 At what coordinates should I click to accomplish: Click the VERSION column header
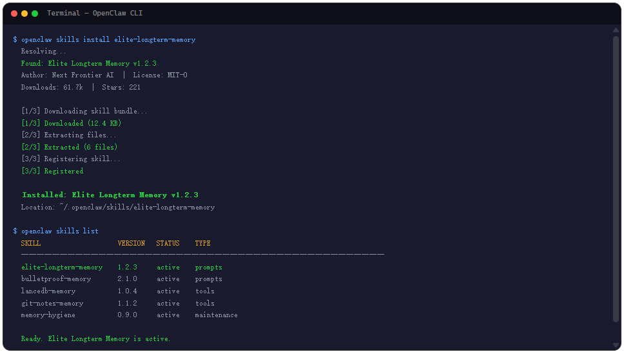(x=132, y=243)
